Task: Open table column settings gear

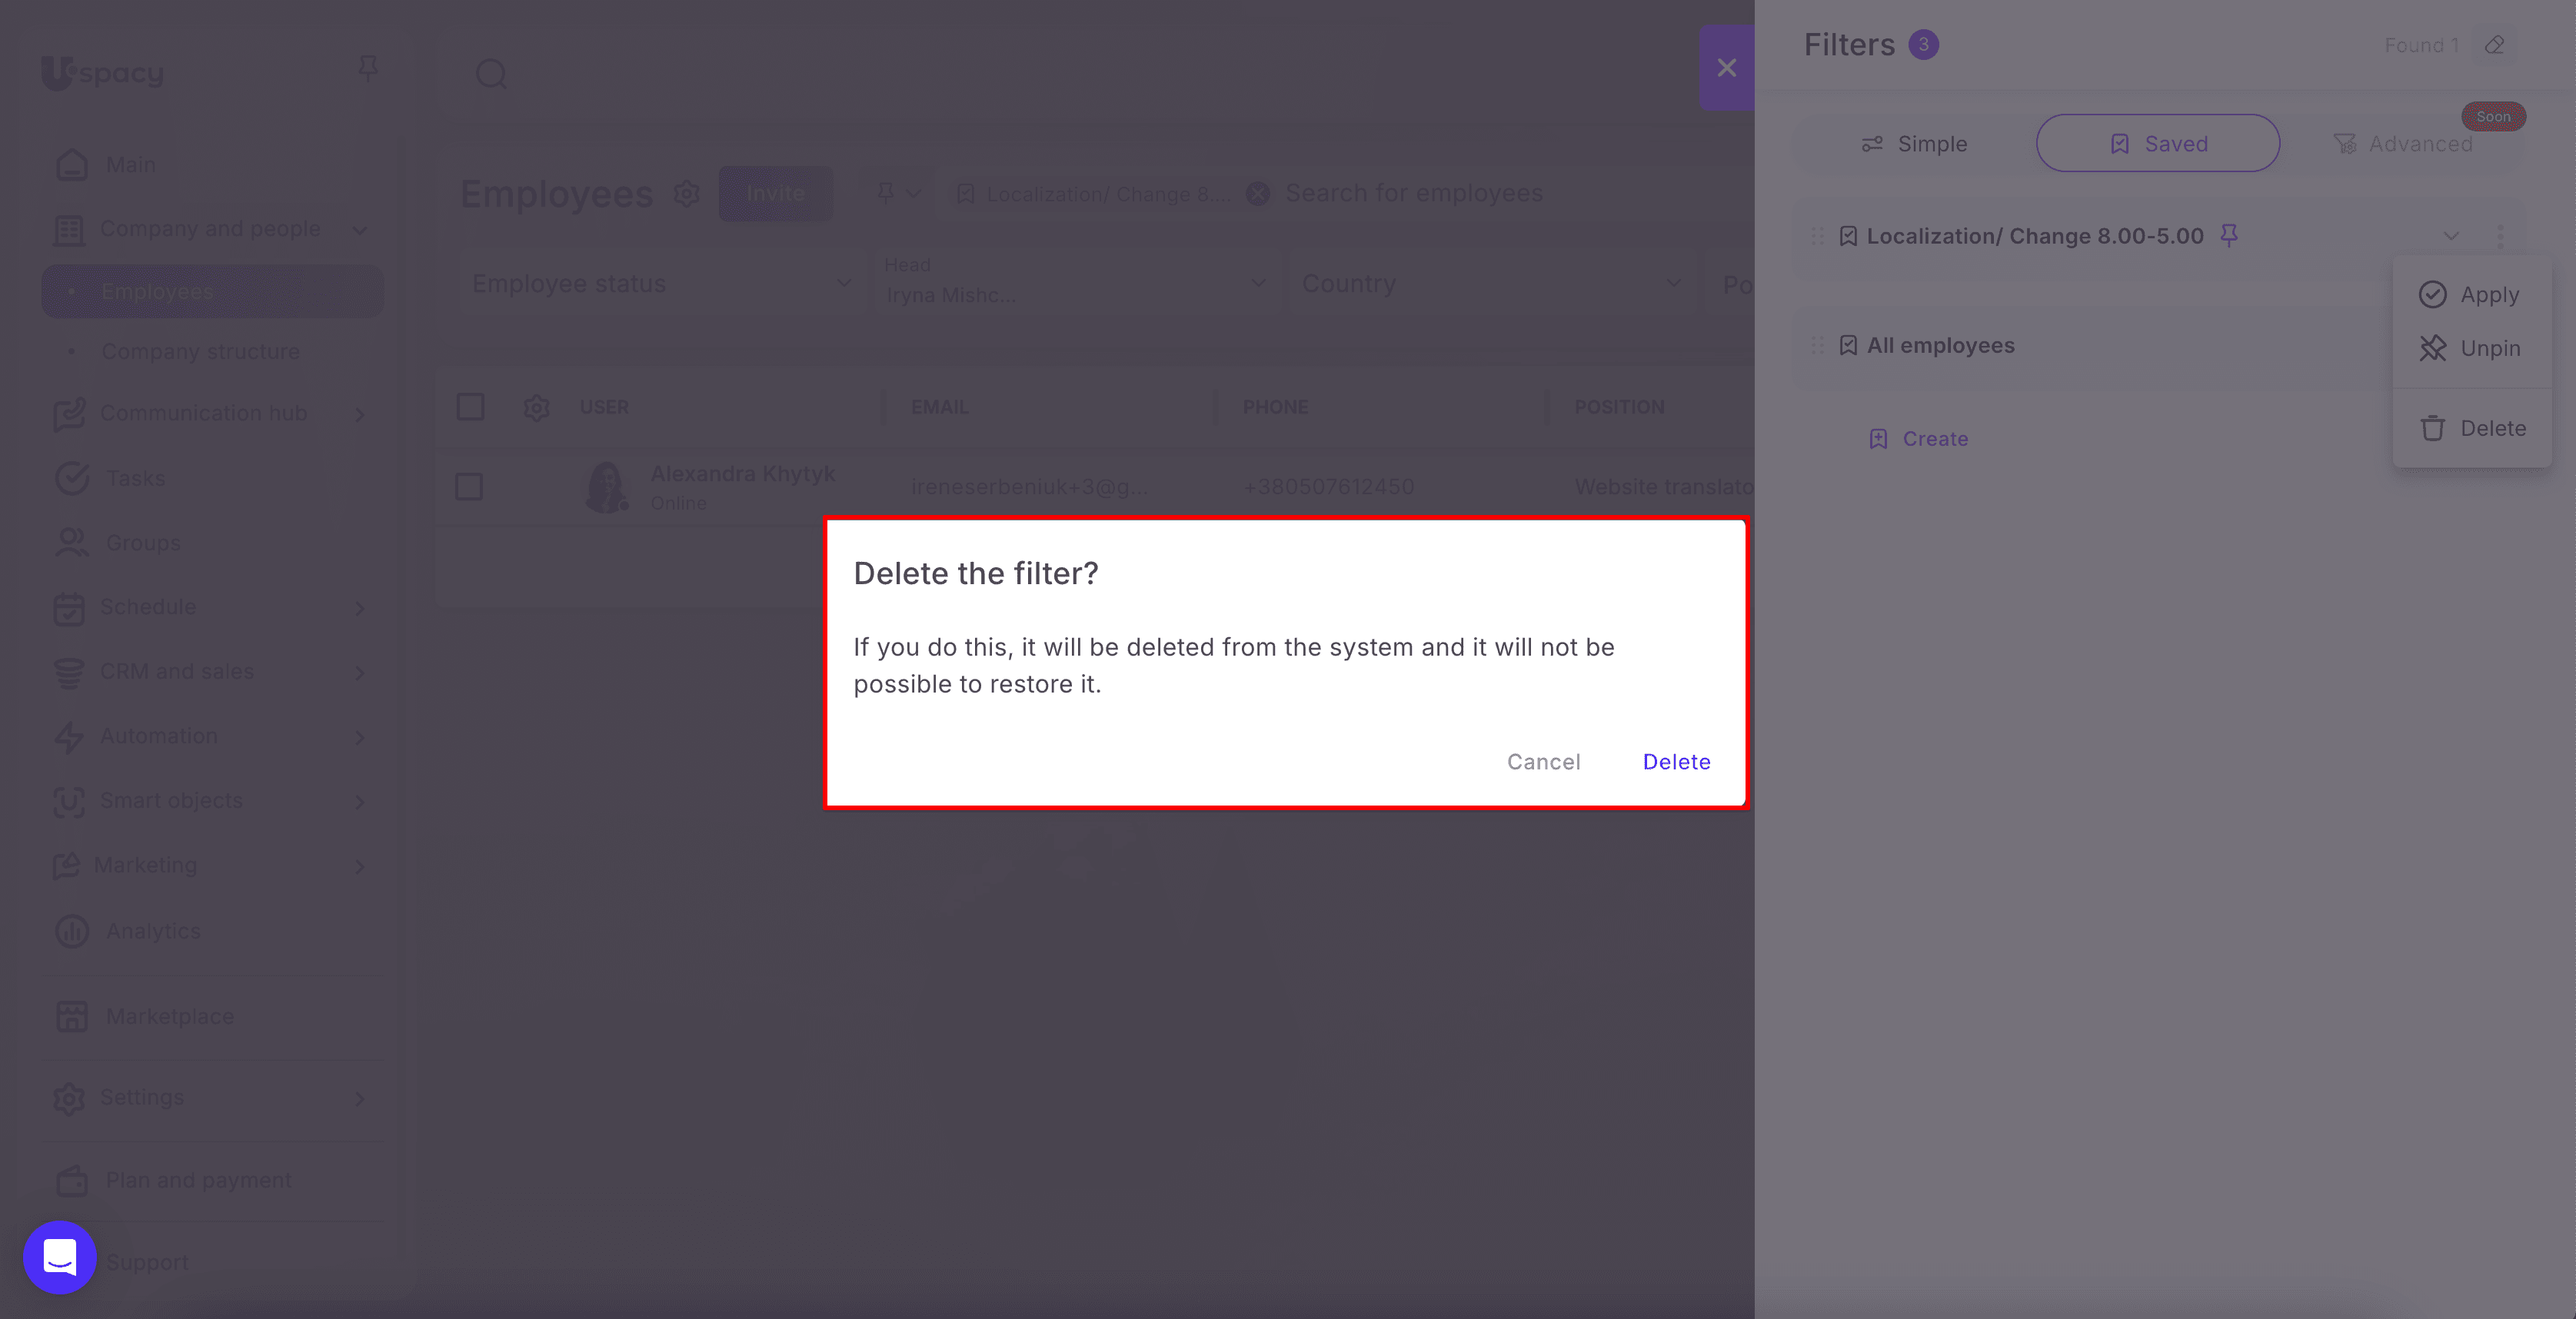Action: [537, 407]
